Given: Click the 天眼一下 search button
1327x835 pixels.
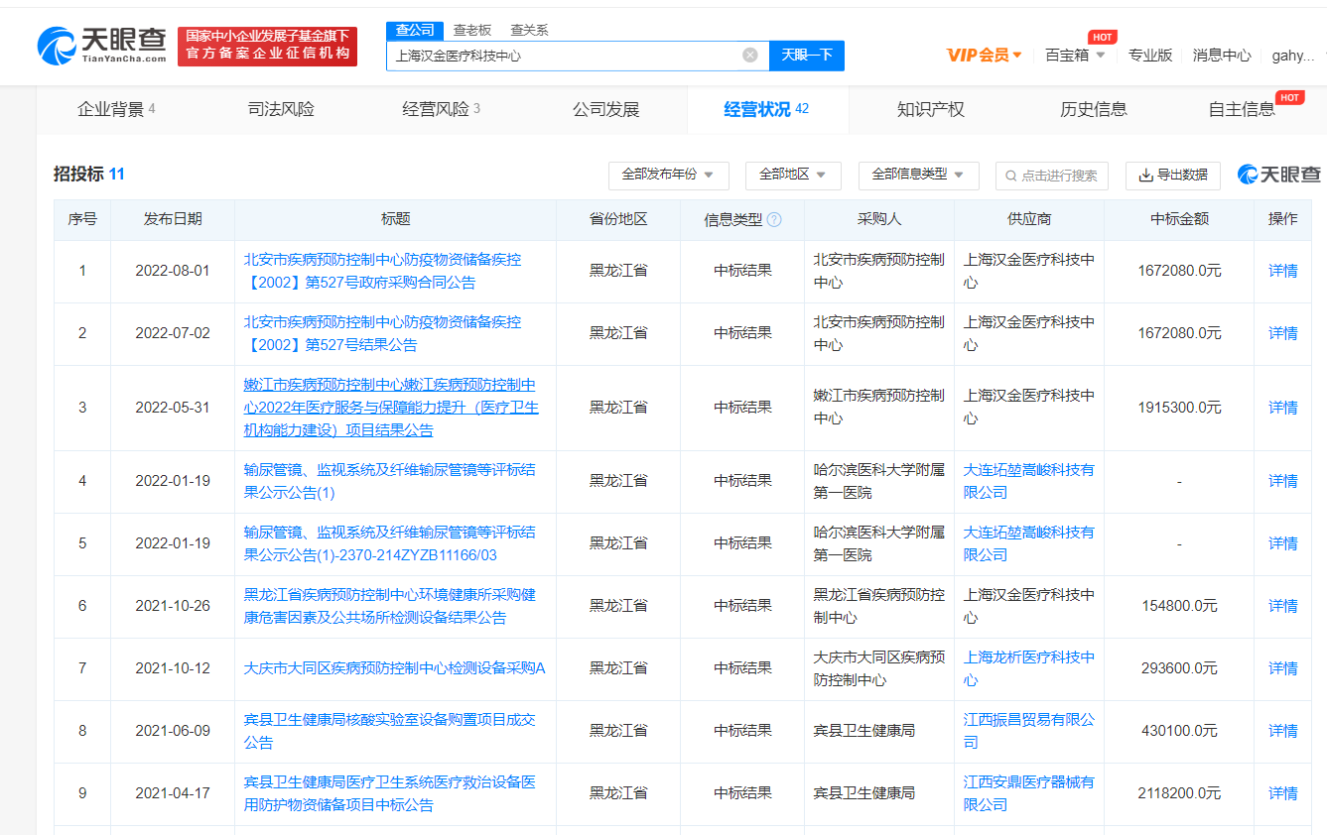Looking at the screenshot, I should pyautogui.click(x=806, y=56).
